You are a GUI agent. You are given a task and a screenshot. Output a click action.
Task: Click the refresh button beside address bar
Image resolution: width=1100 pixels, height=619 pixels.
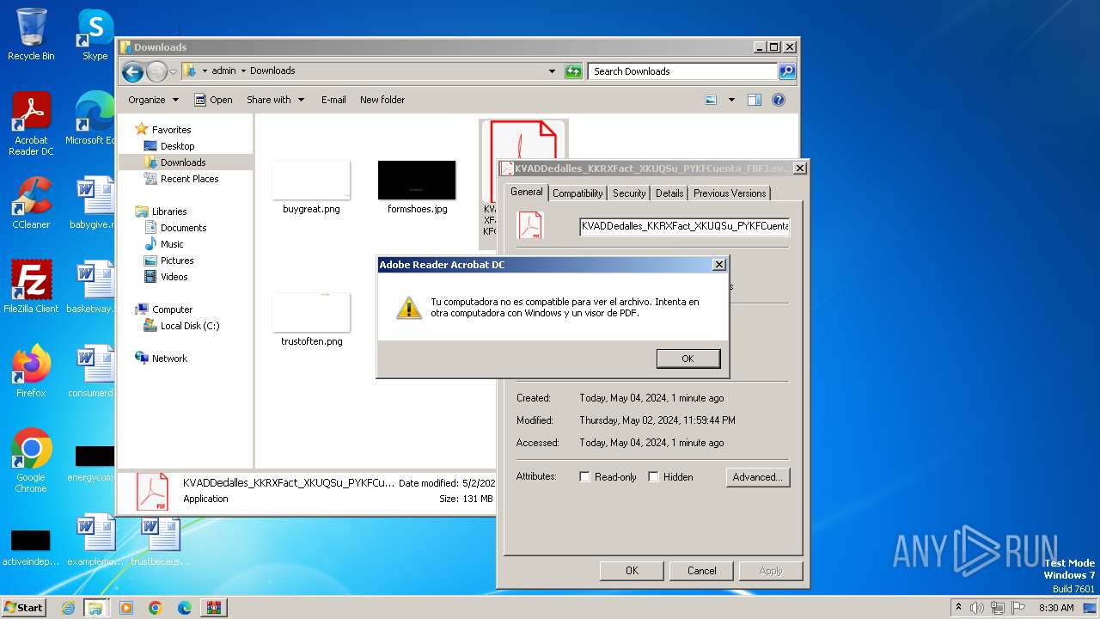[x=573, y=71]
